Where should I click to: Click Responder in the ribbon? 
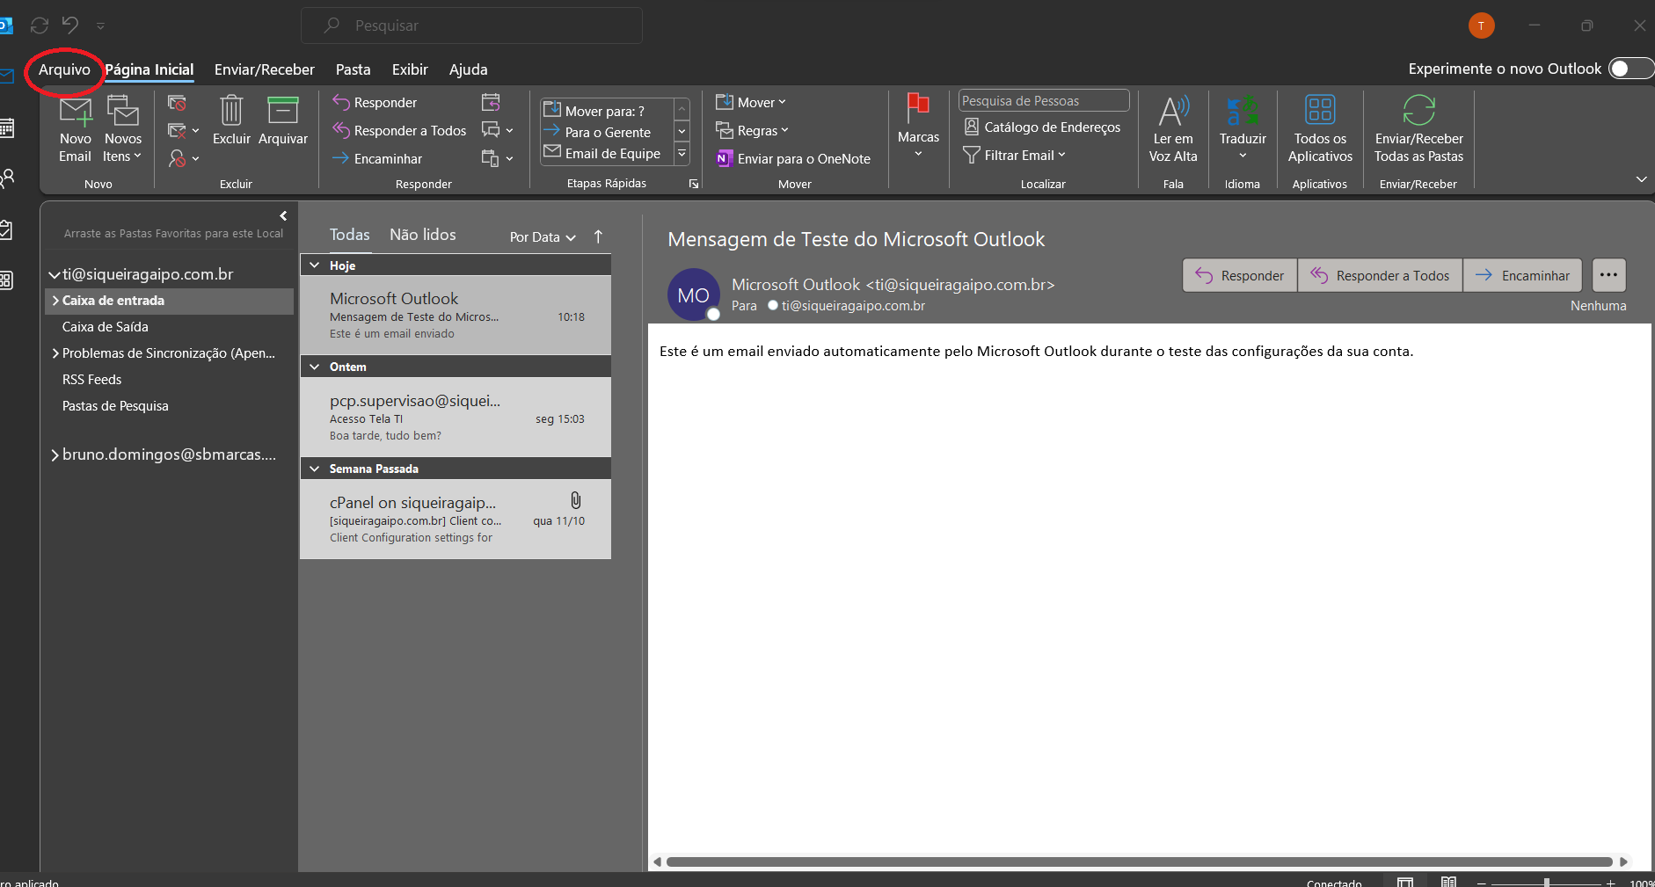375,103
